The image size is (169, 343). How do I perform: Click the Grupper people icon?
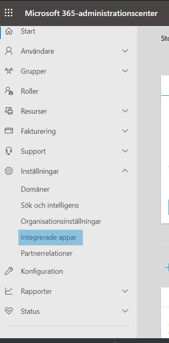(9, 71)
